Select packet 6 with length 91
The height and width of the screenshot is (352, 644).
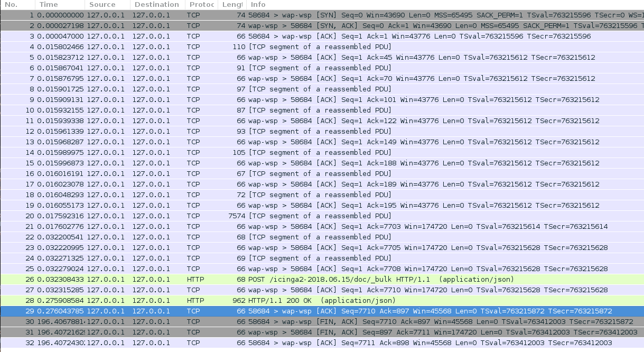(322, 68)
